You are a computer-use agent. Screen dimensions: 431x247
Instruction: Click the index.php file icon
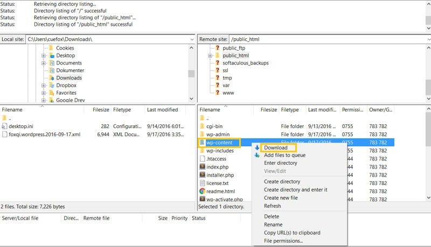[x=203, y=167]
